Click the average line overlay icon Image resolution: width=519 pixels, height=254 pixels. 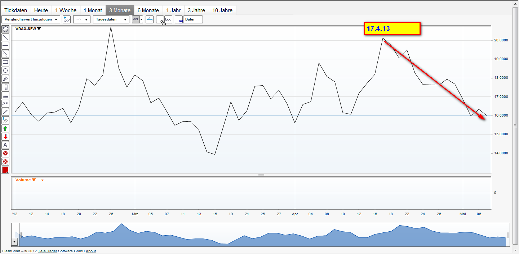click(x=150, y=19)
